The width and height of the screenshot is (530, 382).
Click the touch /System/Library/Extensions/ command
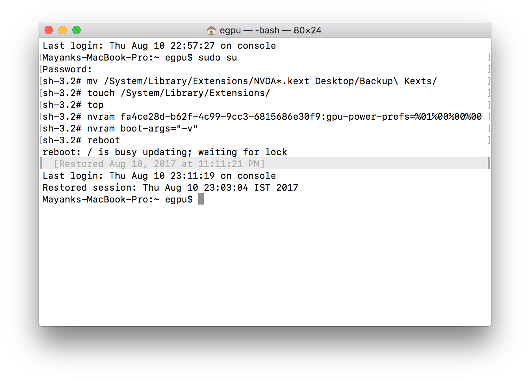pos(178,93)
